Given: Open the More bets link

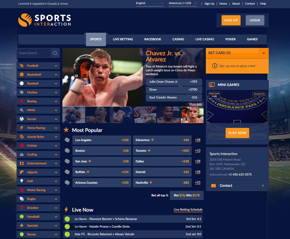Looking at the screenshot, I should click(x=195, y=104).
